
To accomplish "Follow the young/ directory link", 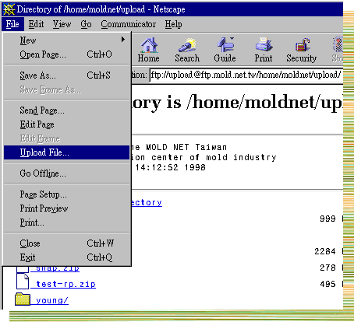I will coord(50,300).
